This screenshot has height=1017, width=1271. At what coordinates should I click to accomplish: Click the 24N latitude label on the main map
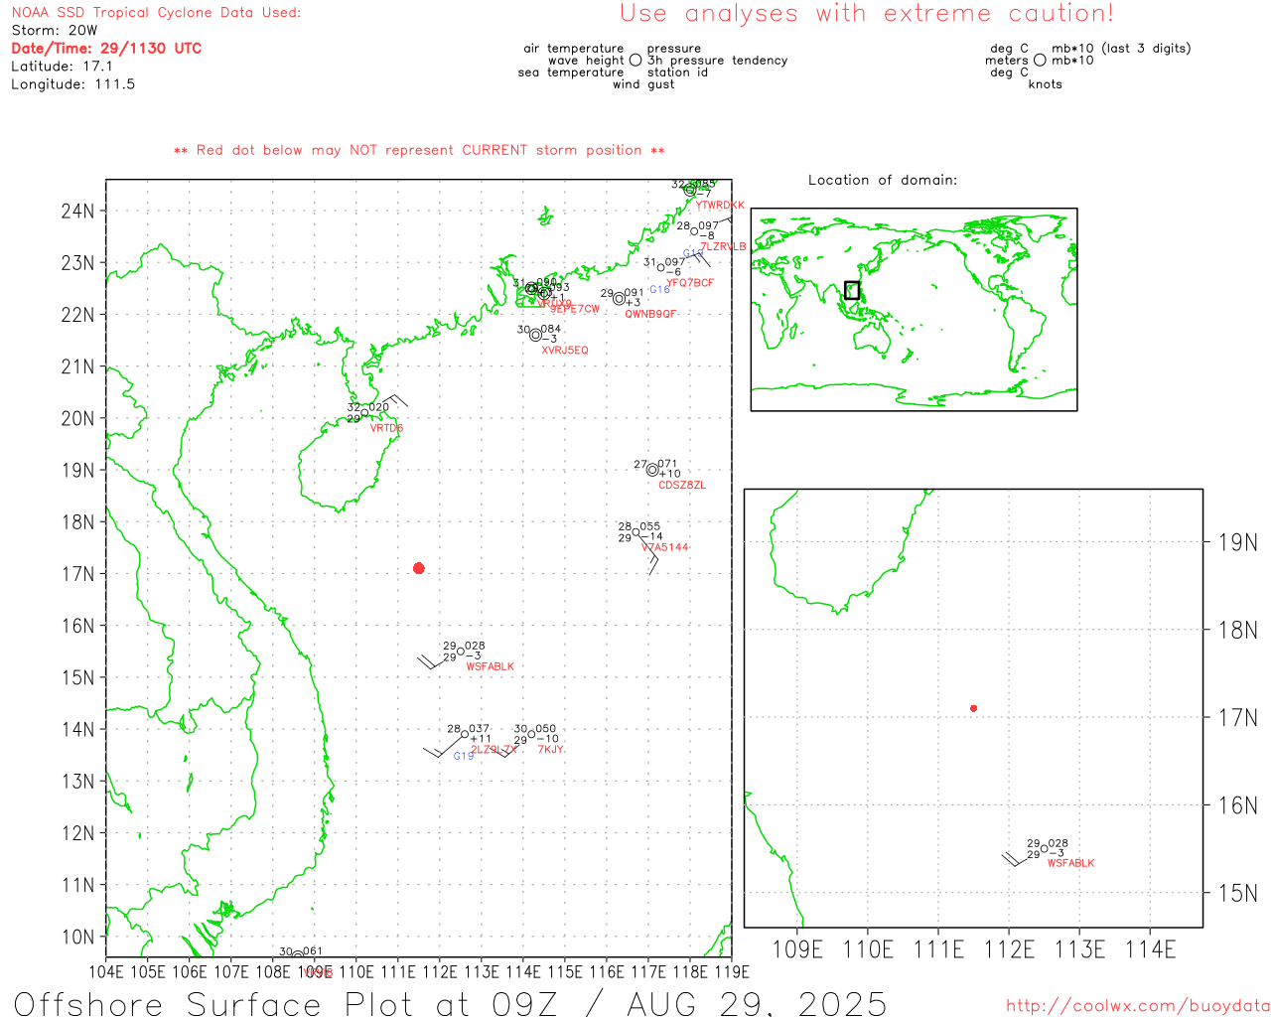point(78,211)
